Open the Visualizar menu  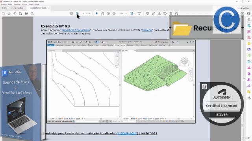[17, 4]
